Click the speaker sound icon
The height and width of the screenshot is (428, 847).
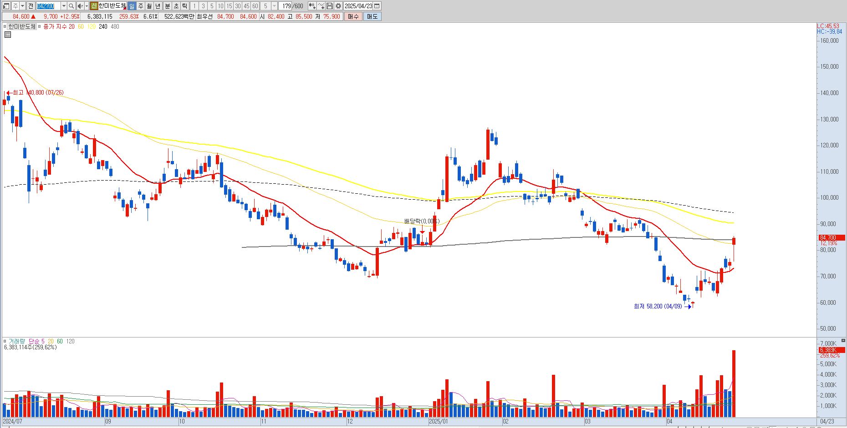tap(80, 6)
